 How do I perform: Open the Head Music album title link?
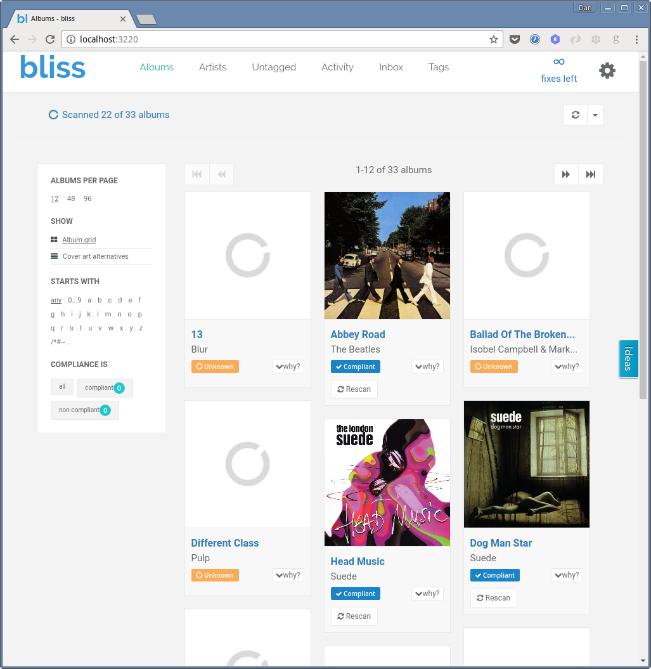[x=358, y=561]
